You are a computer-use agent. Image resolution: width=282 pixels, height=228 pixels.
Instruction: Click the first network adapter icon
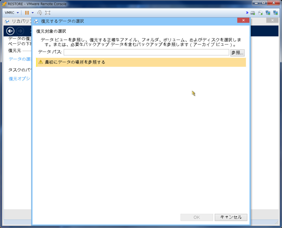pyautogui.click(x=268, y=13)
